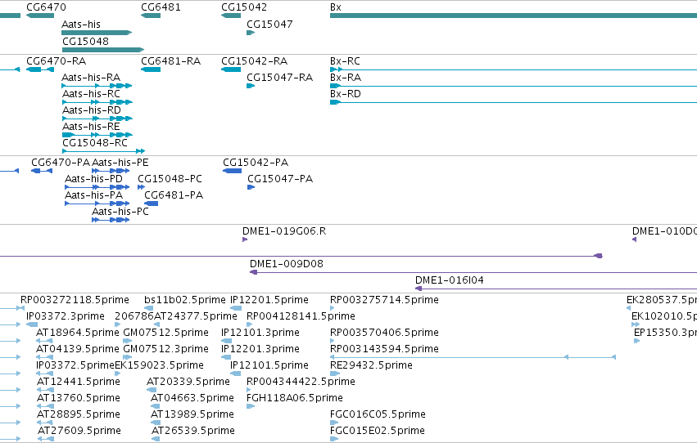
Task: Select transcript CG6481-RA
Action: 151,69
